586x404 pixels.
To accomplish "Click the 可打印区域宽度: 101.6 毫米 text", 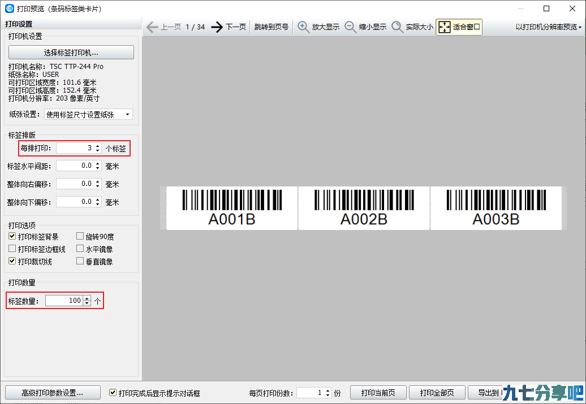I will pyautogui.click(x=52, y=82).
